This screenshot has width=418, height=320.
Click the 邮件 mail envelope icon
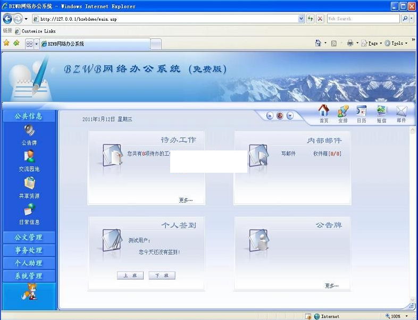click(x=401, y=112)
